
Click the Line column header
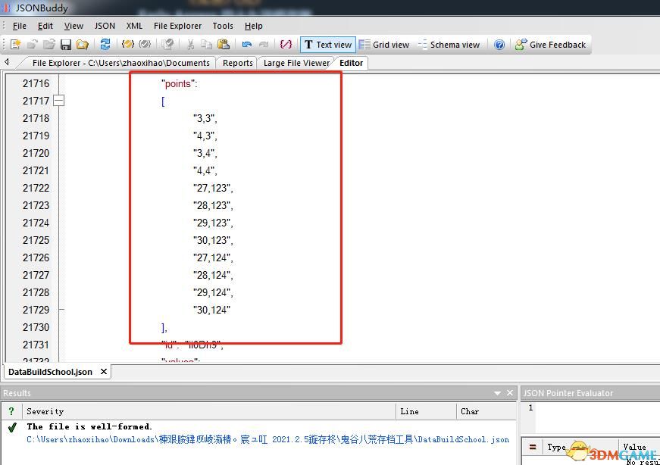pos(426,411)
